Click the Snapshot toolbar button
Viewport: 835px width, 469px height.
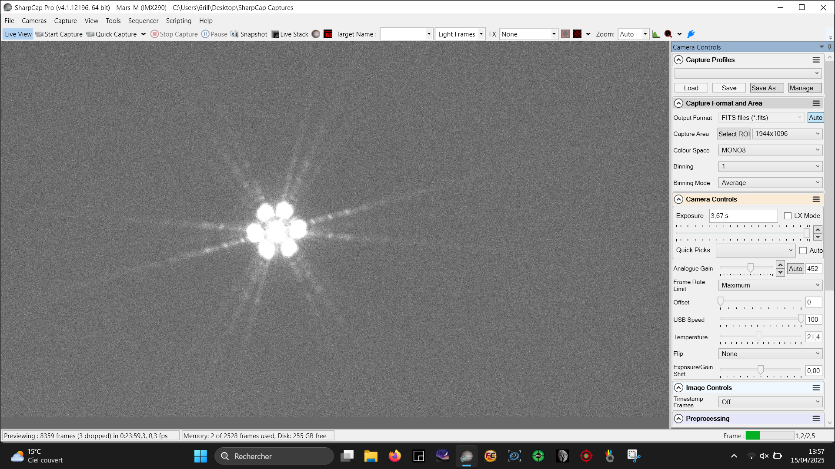249,34
